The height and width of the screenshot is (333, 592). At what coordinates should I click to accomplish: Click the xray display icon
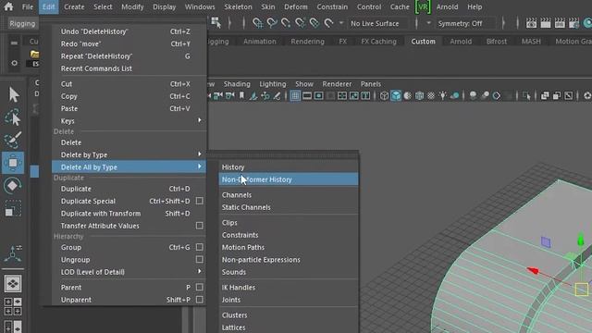[545, 96]
